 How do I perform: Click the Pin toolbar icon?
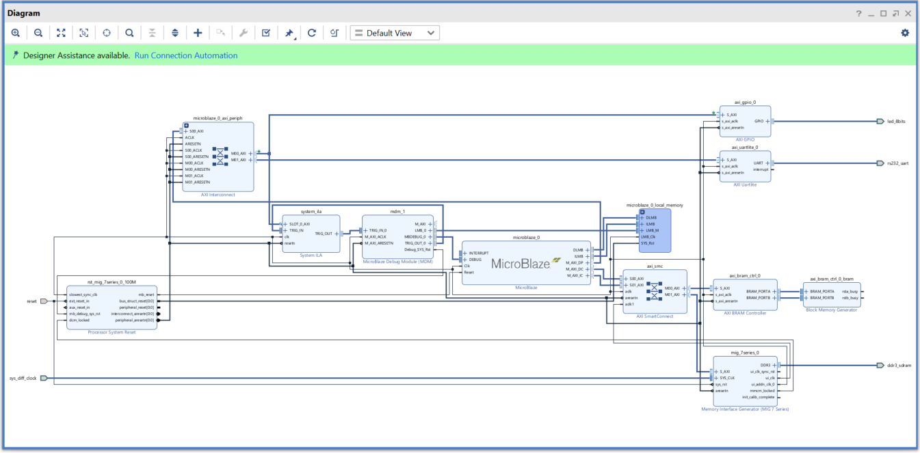click(289, 33)
